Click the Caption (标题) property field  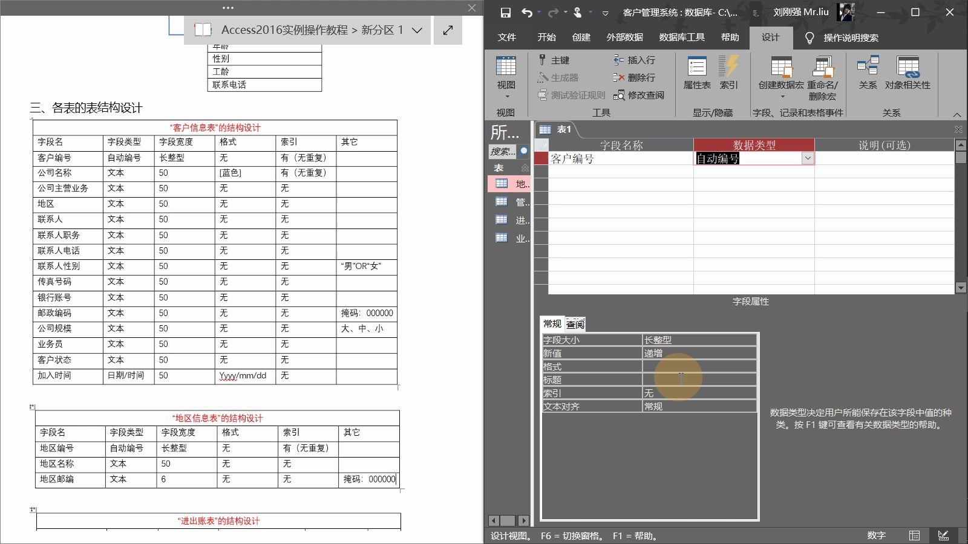pos(699,380)
